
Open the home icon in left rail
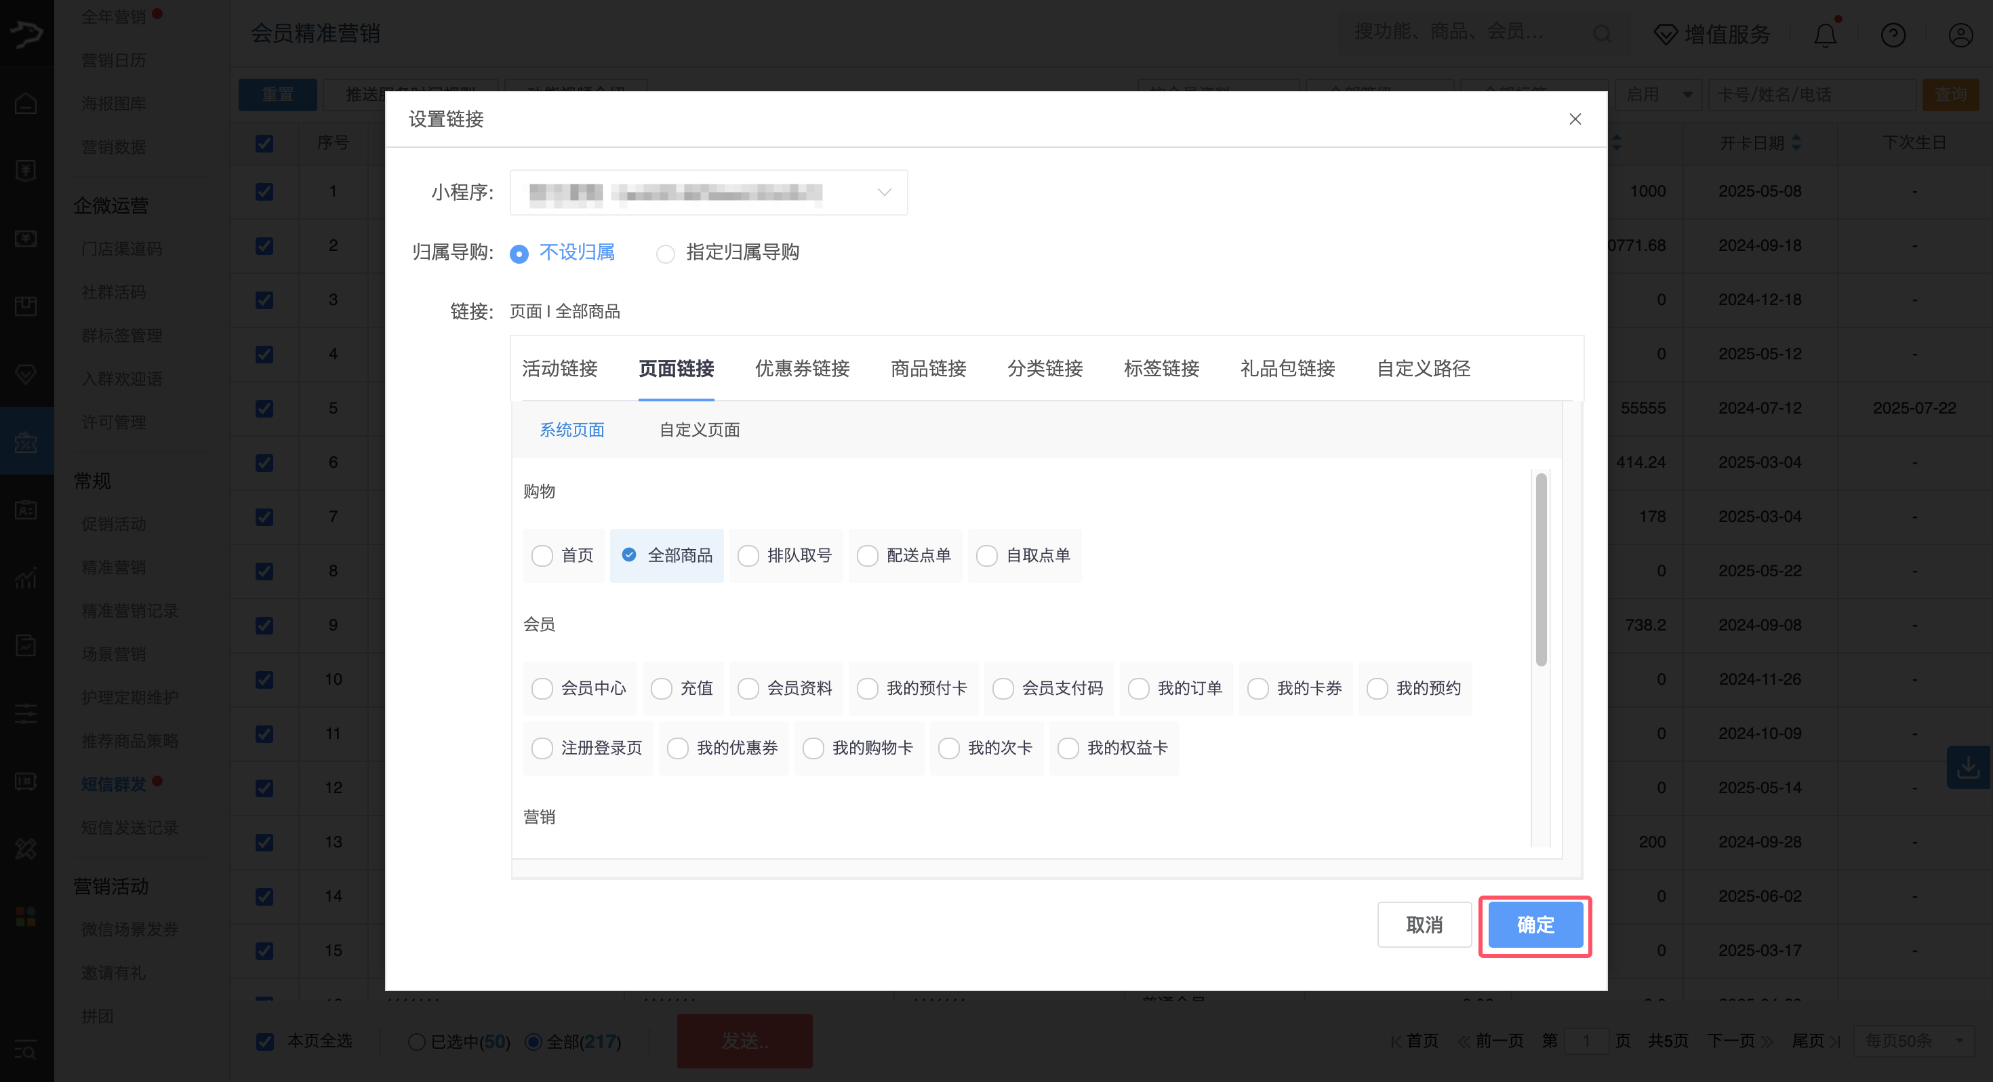coord(26,103)
